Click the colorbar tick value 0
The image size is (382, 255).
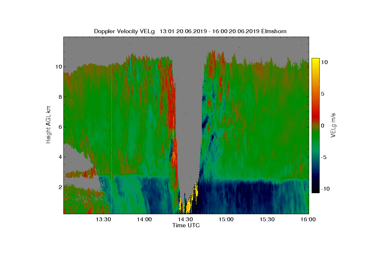tap(322, 126)
